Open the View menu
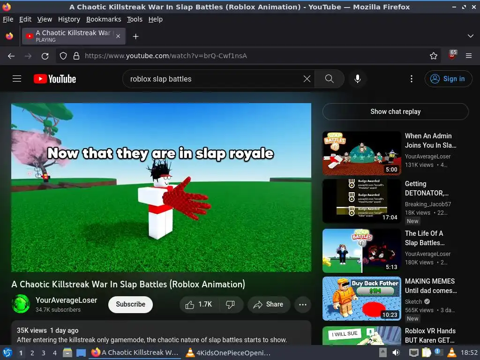Image resolution: width=480 pixels, height=360 pixels. (x=45, y=19)
